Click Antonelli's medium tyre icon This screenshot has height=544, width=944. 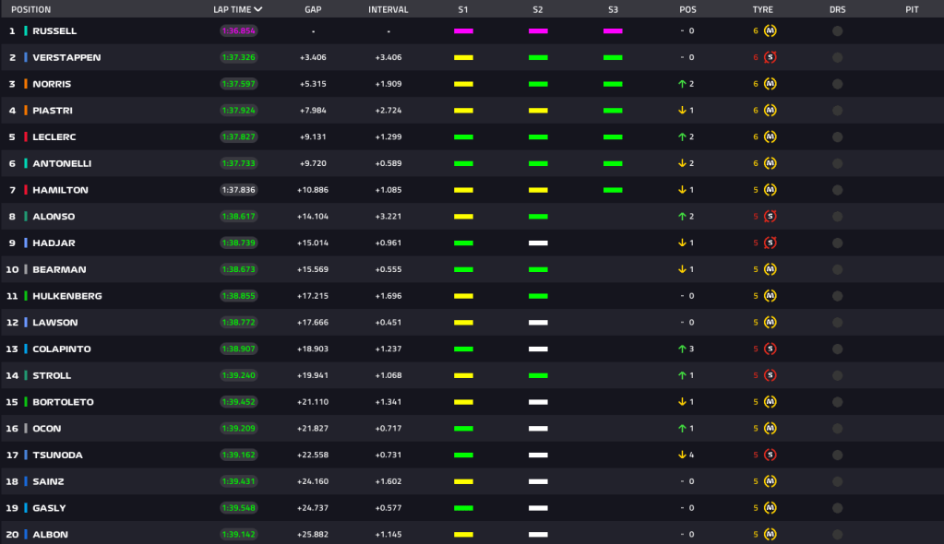[770, 163]
